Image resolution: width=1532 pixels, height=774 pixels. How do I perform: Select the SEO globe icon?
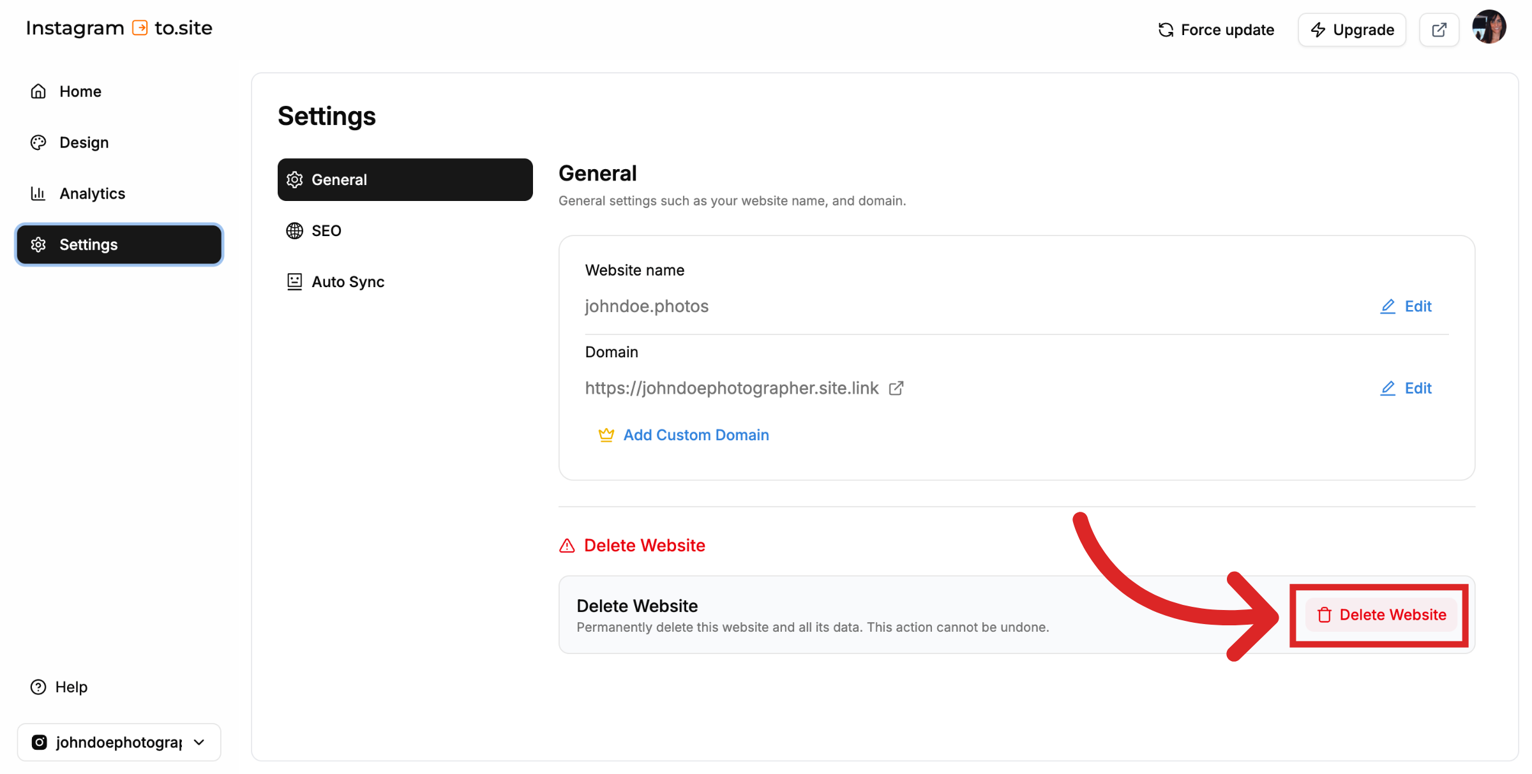294,230
